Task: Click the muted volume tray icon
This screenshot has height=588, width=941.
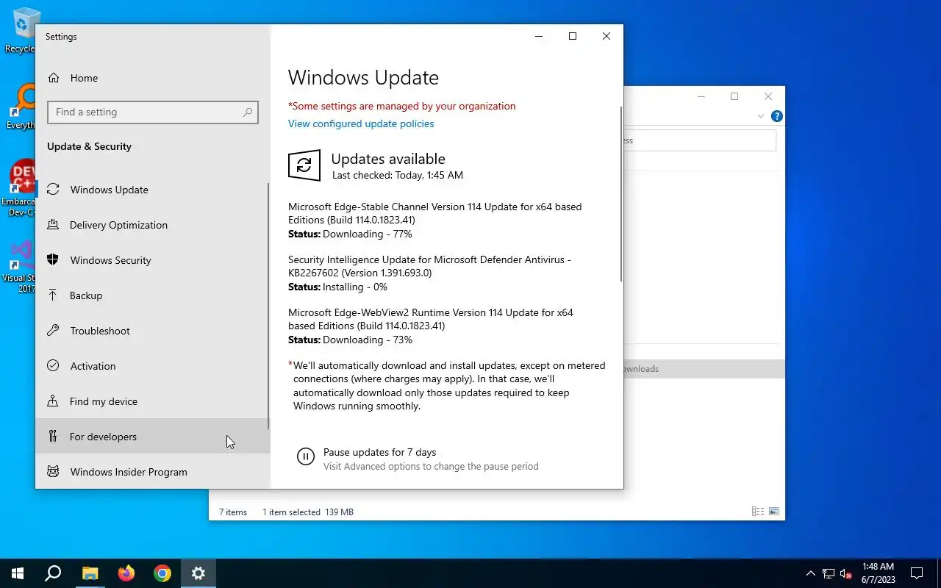Action: [846, 573]
